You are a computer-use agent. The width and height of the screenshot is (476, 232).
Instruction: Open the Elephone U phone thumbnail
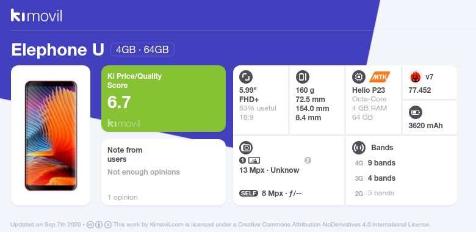(x=51, y=136)
